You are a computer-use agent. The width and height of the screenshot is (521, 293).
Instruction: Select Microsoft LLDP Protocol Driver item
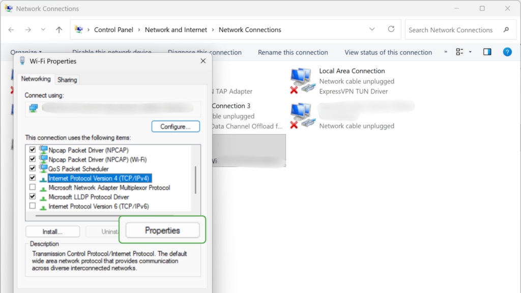[x=89, y=197]
